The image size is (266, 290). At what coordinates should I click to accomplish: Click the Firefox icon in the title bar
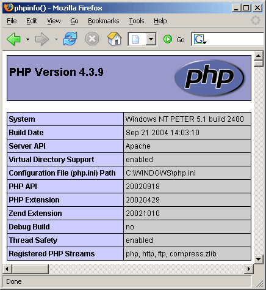click(9, 8)
